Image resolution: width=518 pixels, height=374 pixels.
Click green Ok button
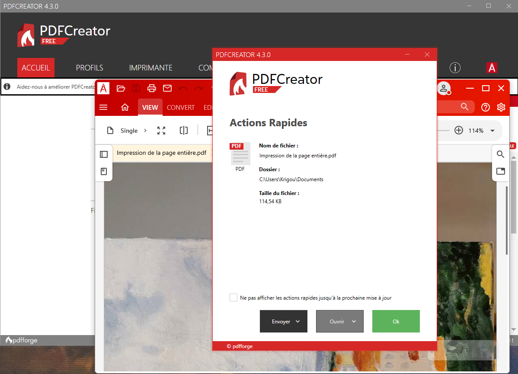[396, 321]
